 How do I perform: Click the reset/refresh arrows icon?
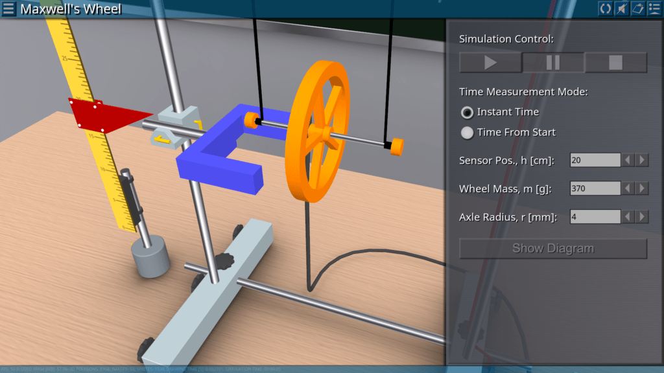[605, 8]
